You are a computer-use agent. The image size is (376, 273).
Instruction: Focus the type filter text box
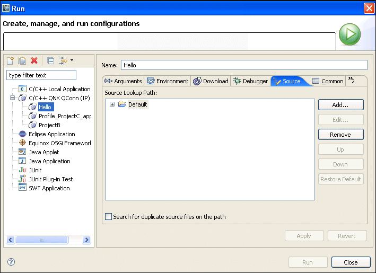point(41,75)
